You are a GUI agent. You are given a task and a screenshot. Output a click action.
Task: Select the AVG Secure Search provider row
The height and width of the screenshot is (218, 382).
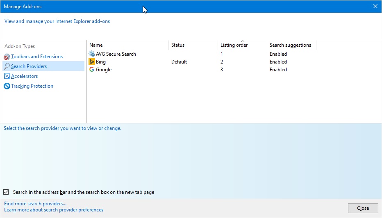click(x=202, y=54)
